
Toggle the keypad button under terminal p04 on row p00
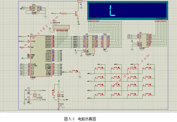(x=99, y=68)
